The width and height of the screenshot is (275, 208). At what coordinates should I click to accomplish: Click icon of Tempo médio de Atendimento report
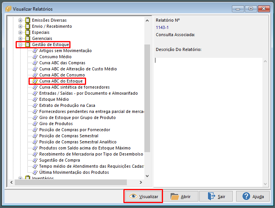(x=35, y=166)
